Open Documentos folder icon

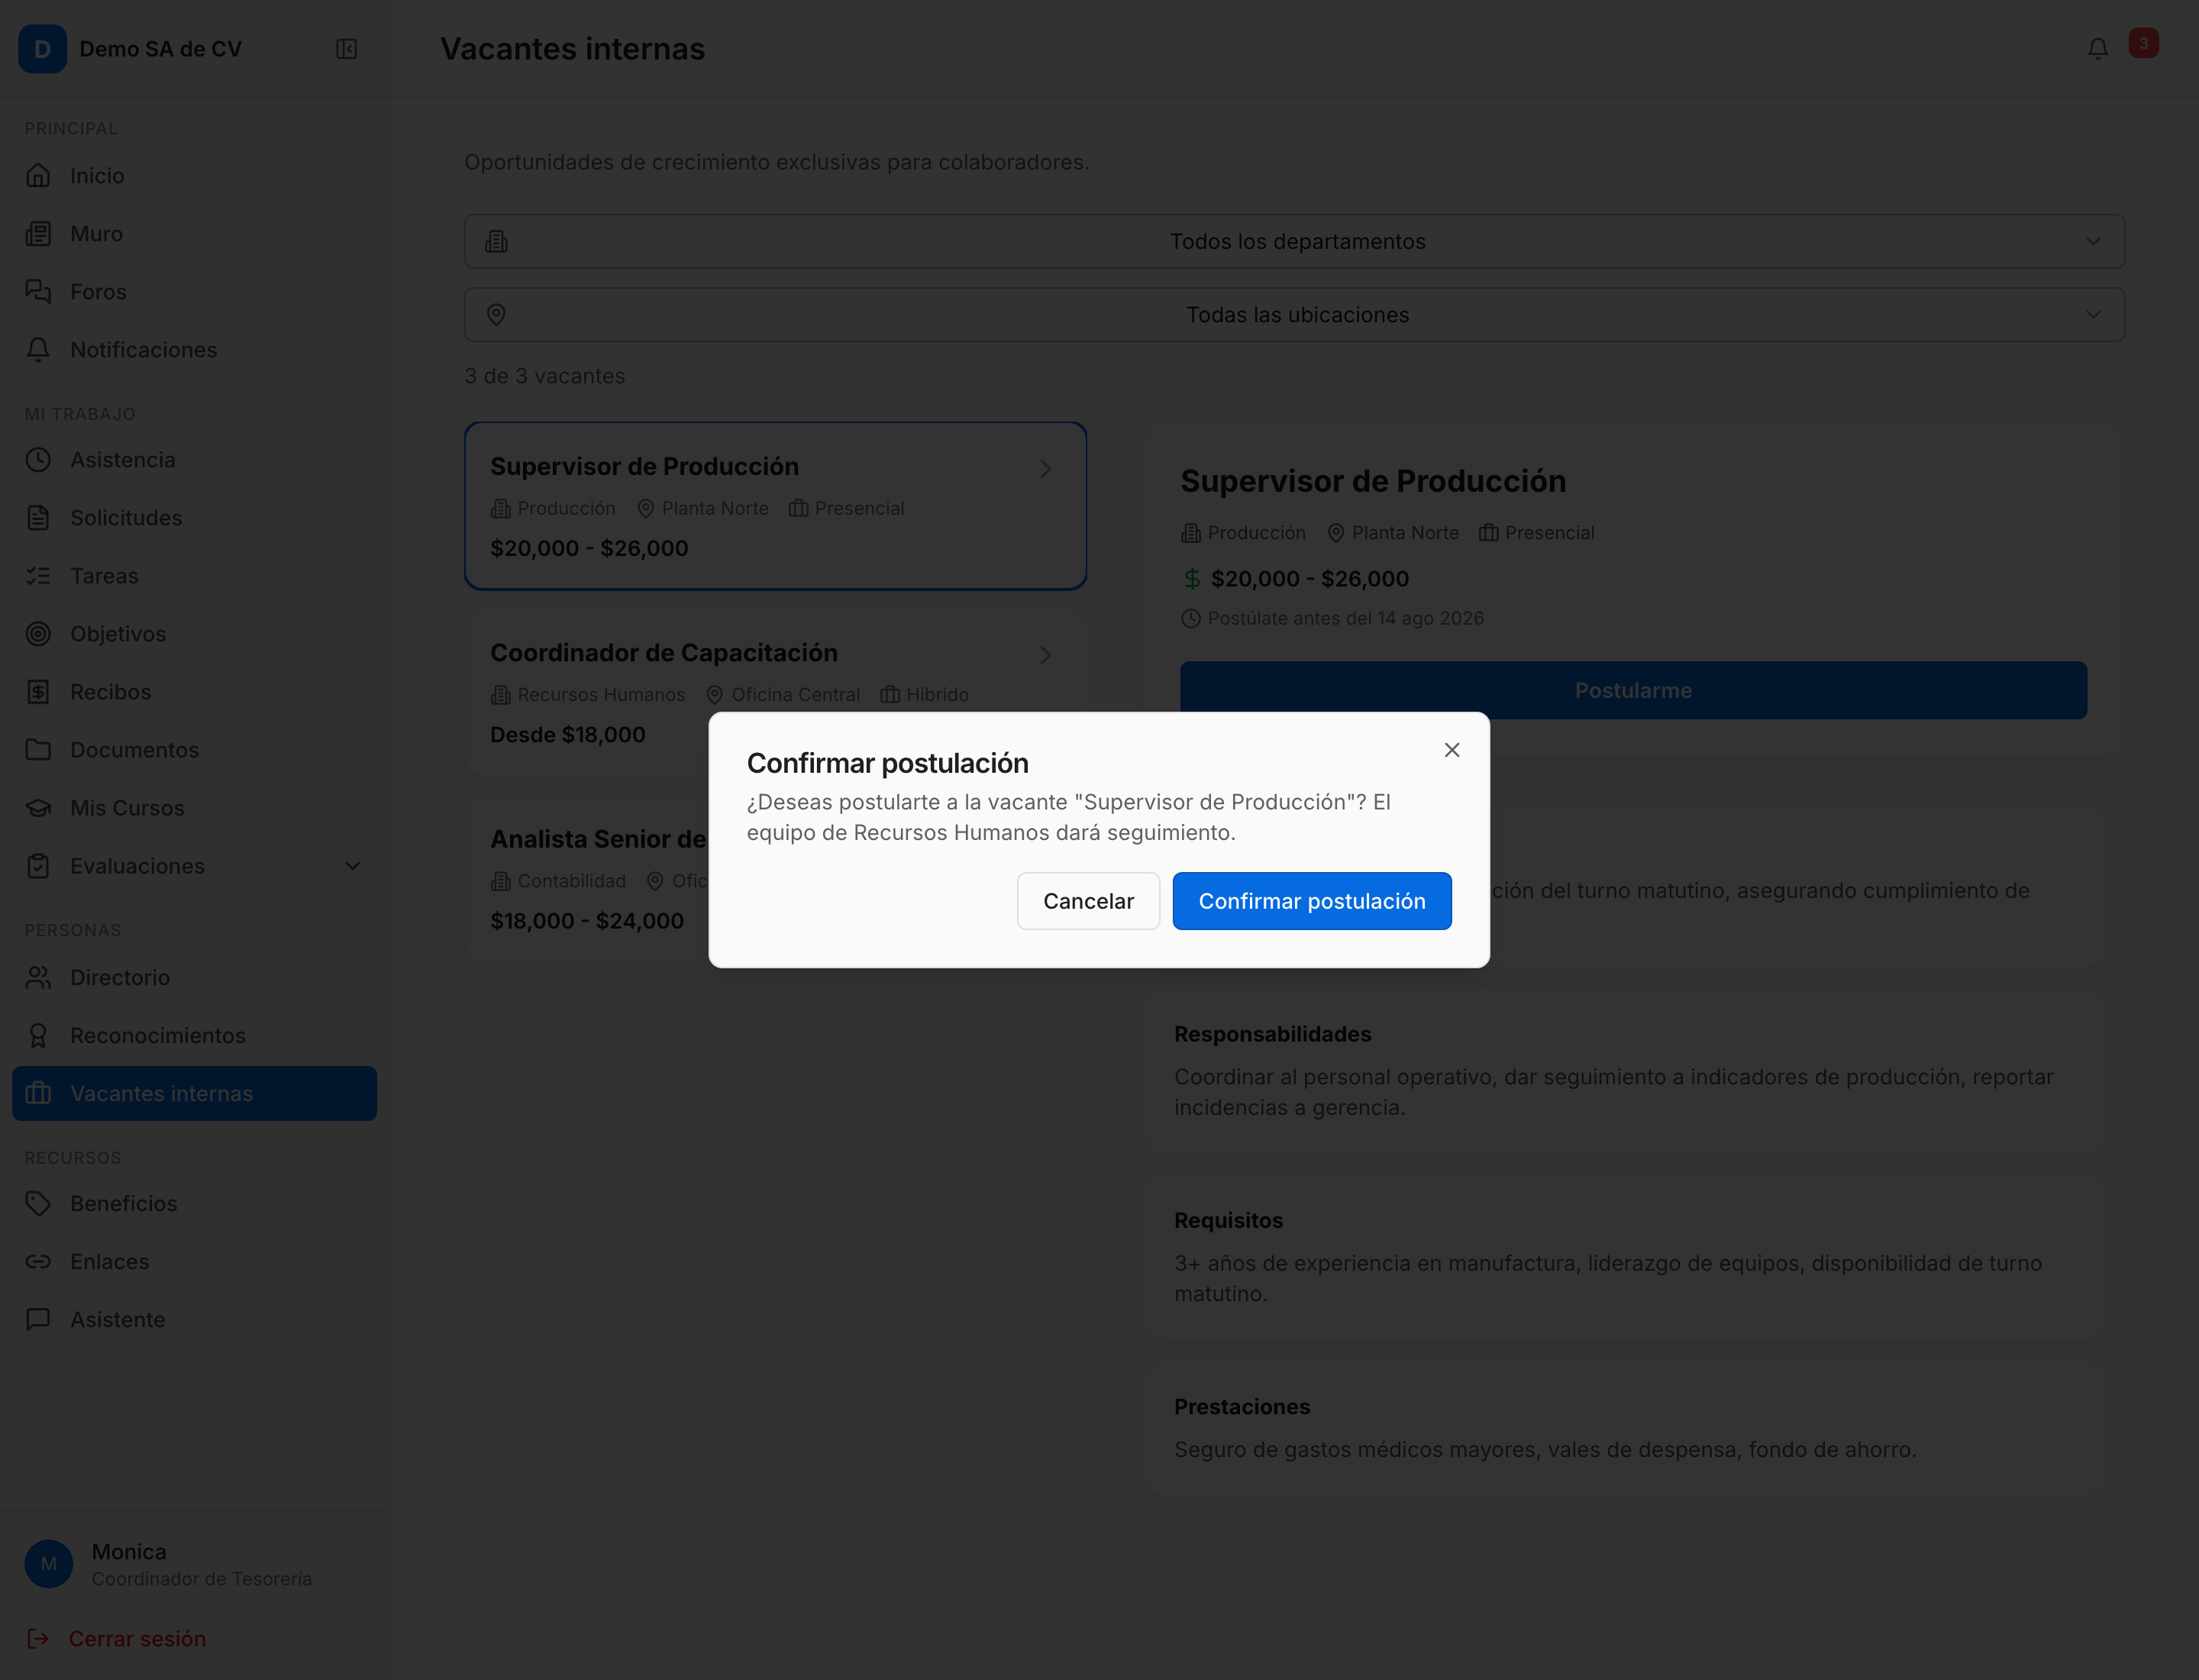coord(38,750)
